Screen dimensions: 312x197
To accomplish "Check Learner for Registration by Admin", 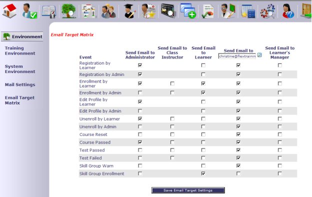I will [203, 74].
